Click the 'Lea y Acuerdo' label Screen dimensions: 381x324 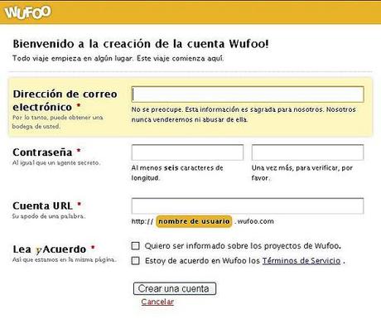(50, 249)
